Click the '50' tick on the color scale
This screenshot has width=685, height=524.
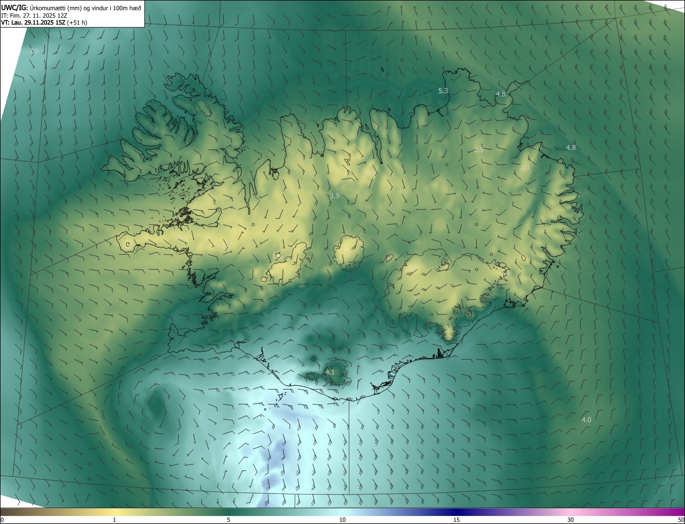click(681, 520)
